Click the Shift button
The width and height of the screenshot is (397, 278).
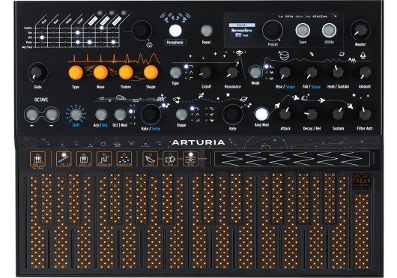click(76, 115)
